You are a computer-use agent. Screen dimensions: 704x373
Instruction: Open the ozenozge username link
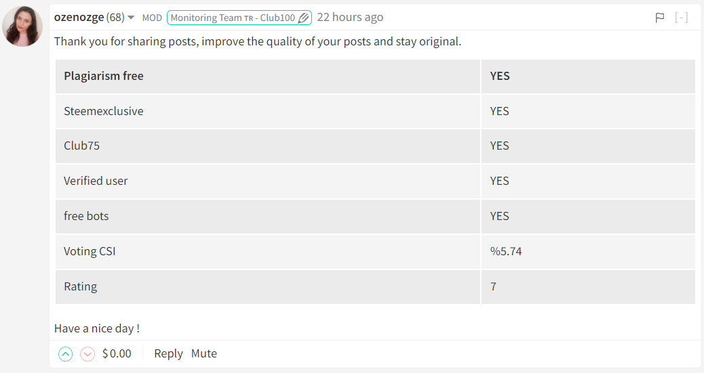pos(79,18)
